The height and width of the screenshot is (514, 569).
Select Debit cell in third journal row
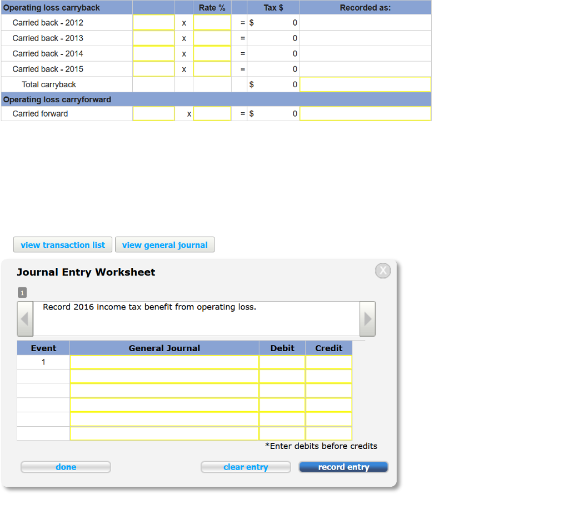(x=282, y=391)
